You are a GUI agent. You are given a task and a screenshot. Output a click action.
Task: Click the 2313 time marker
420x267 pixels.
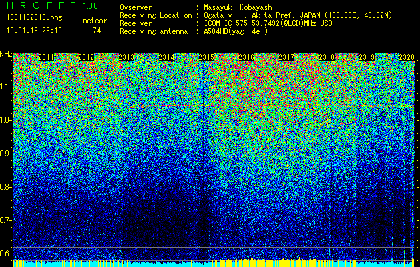click(126, 57)
